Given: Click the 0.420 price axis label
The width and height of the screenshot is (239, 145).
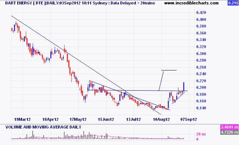Looking at the screenshot, I should (201, 12).
